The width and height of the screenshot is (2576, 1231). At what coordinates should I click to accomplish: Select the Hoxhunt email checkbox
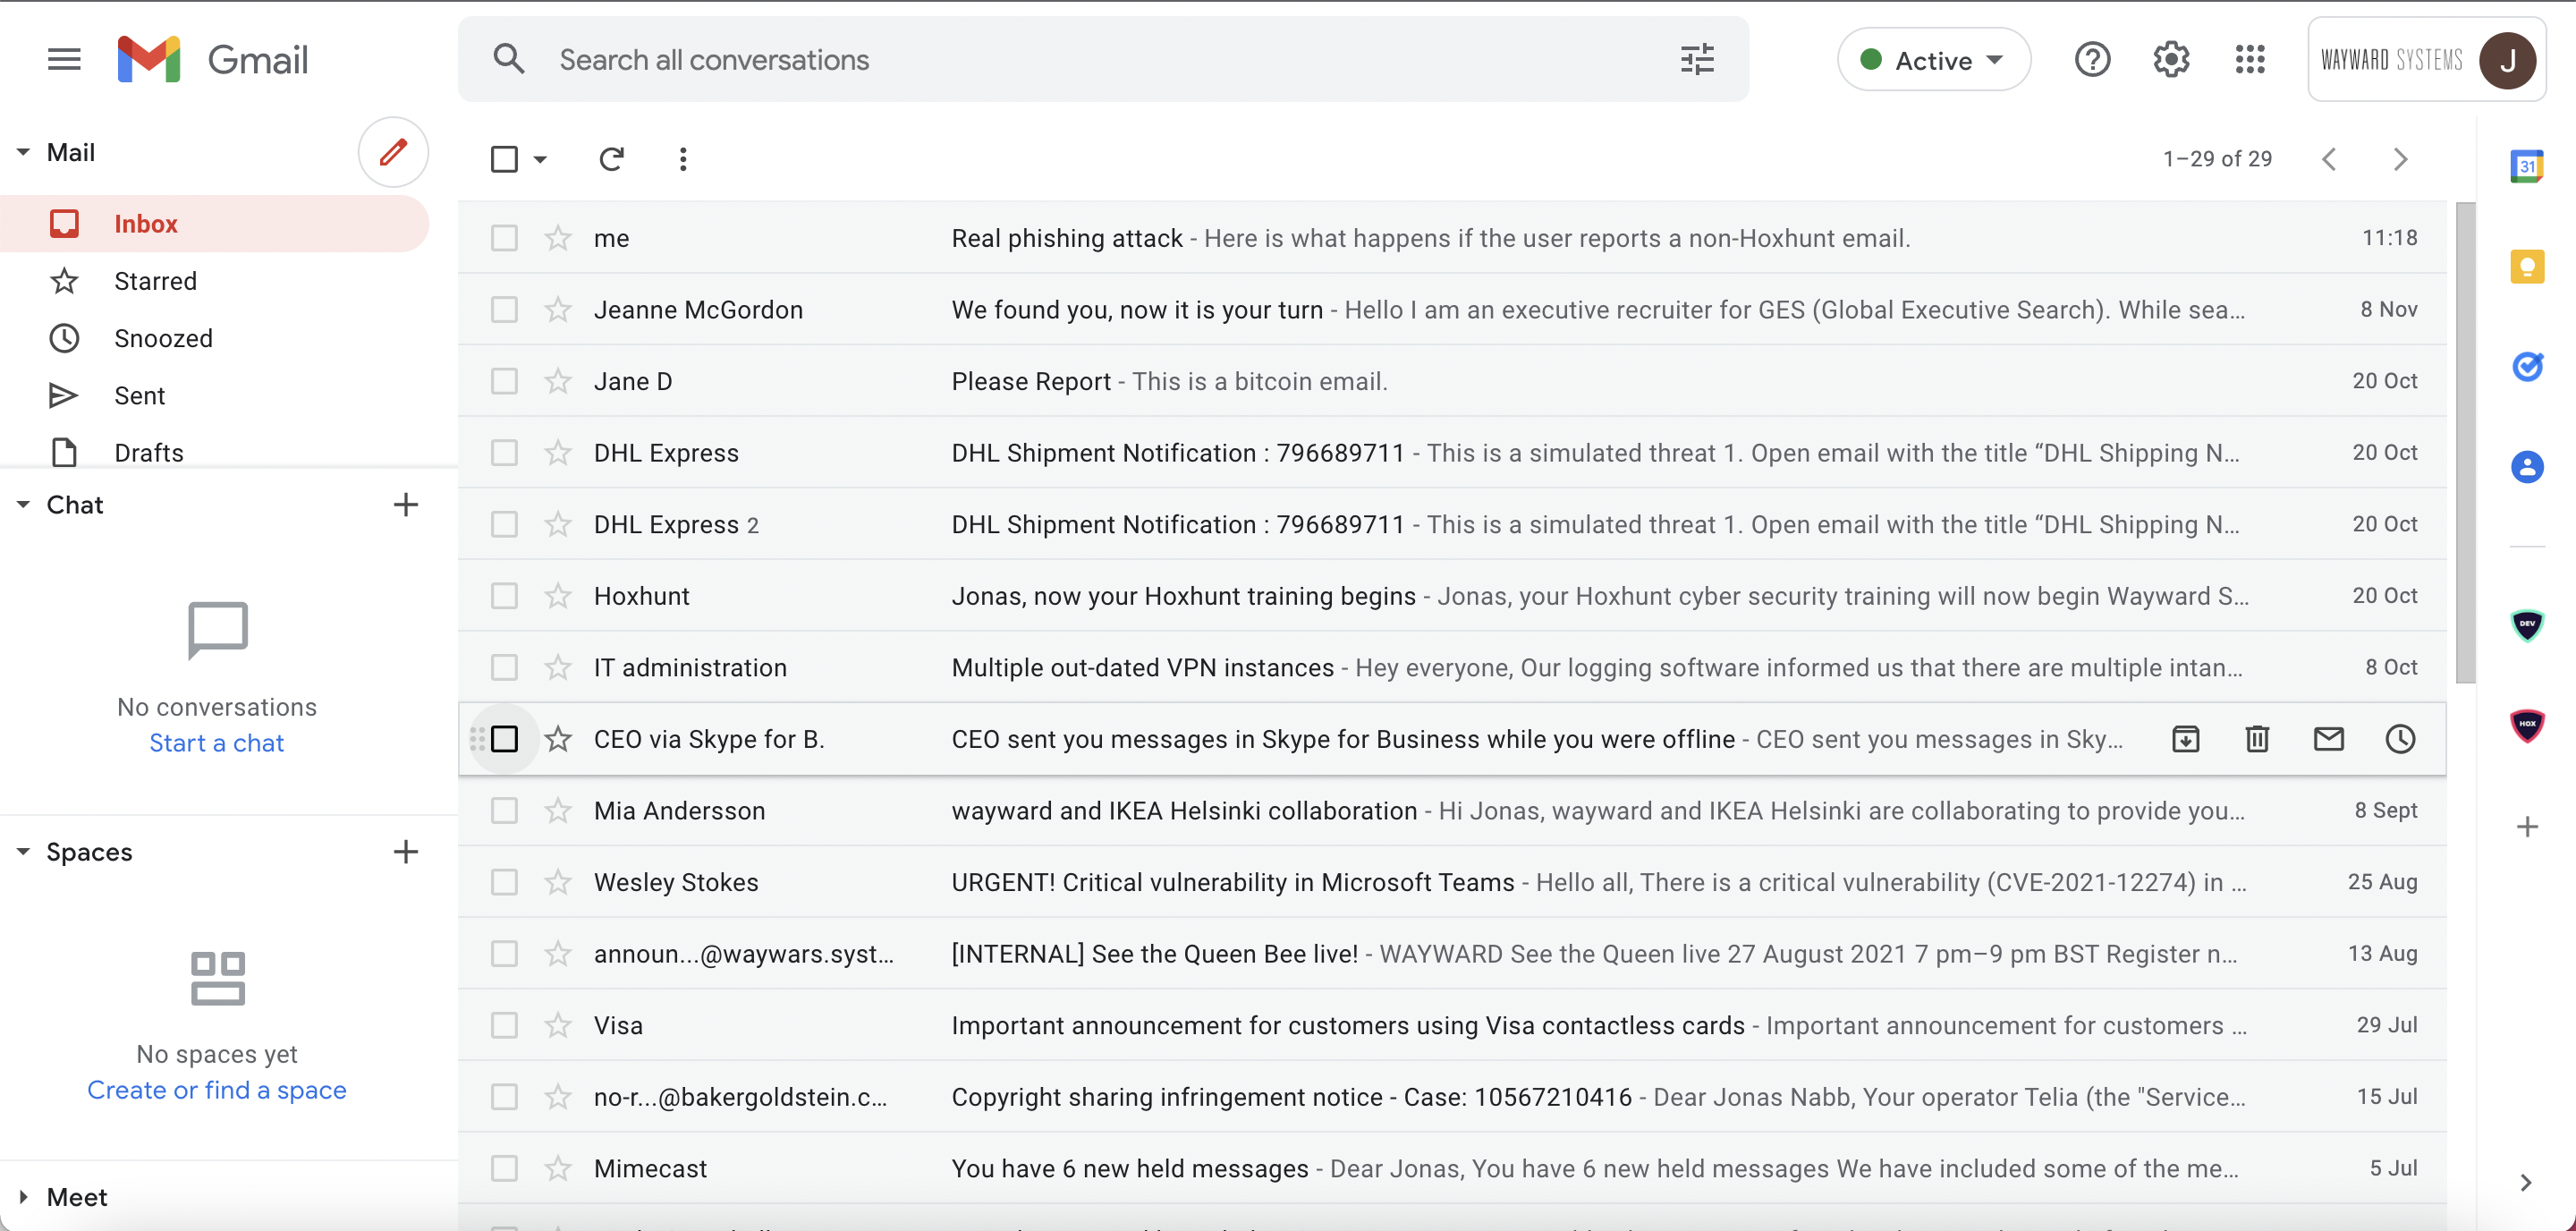coord(504,596)
